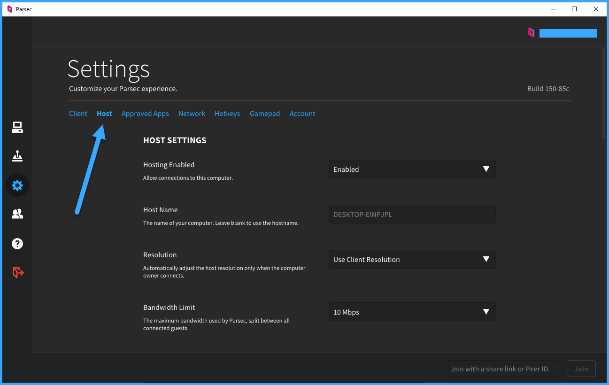Click the Join button

(581, 369)
